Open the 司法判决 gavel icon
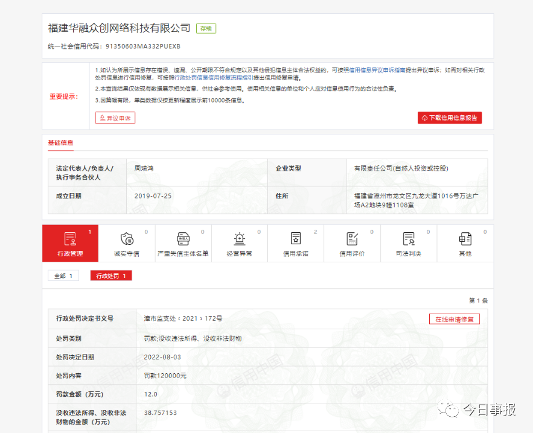The height and width of the screenshot is (433, 533). tap(409, 239)
